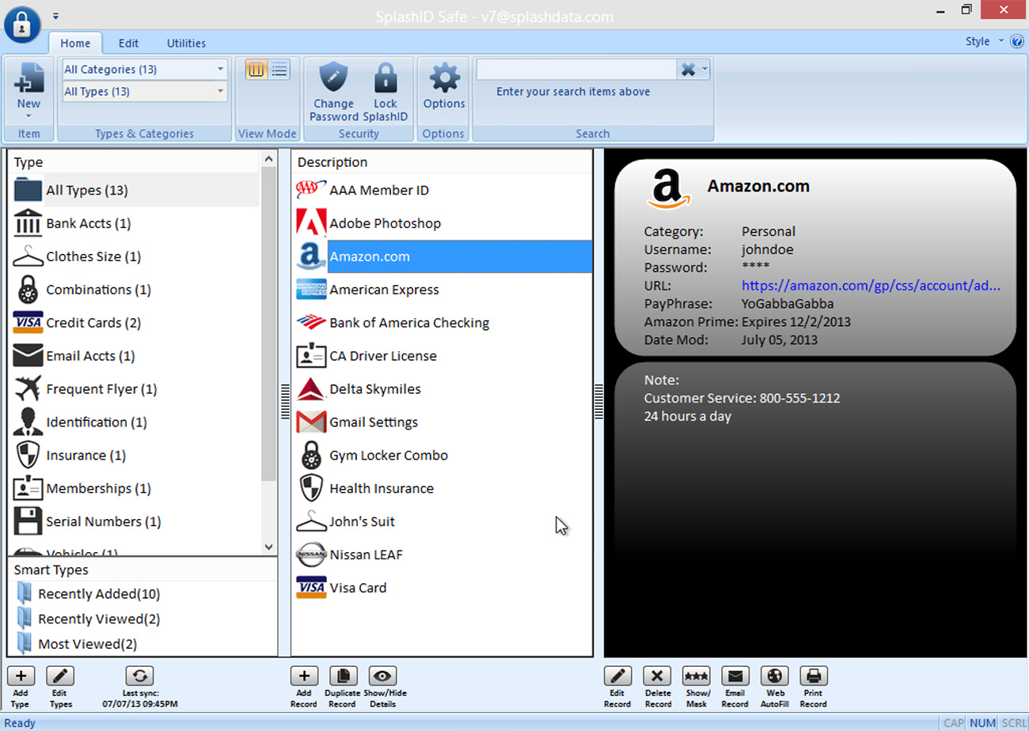Select the Gym Locker Combo record

442,456
